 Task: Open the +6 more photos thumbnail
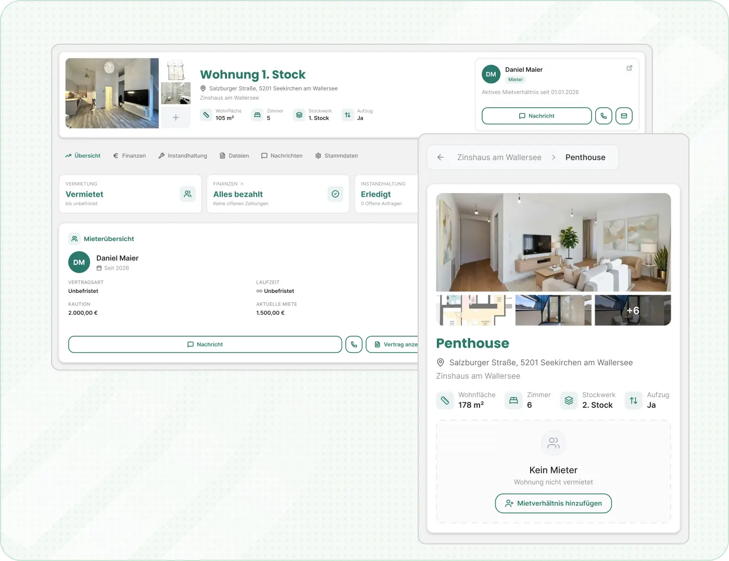coord(633,310)
